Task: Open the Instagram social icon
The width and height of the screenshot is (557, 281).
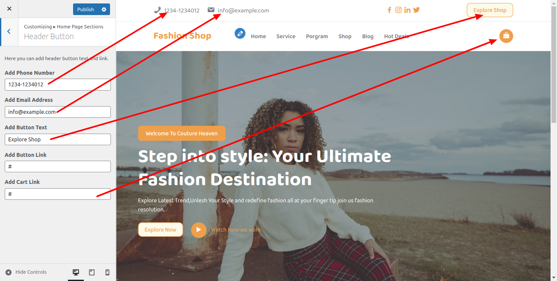Action: click(x=398, y=10)
